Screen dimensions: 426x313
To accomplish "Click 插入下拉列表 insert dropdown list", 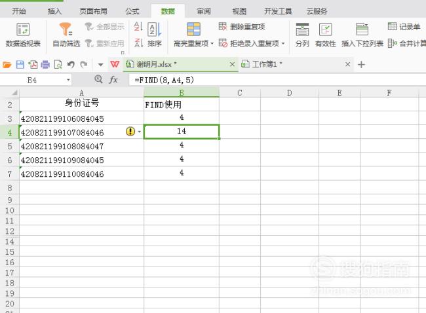I will click(362, 35).
